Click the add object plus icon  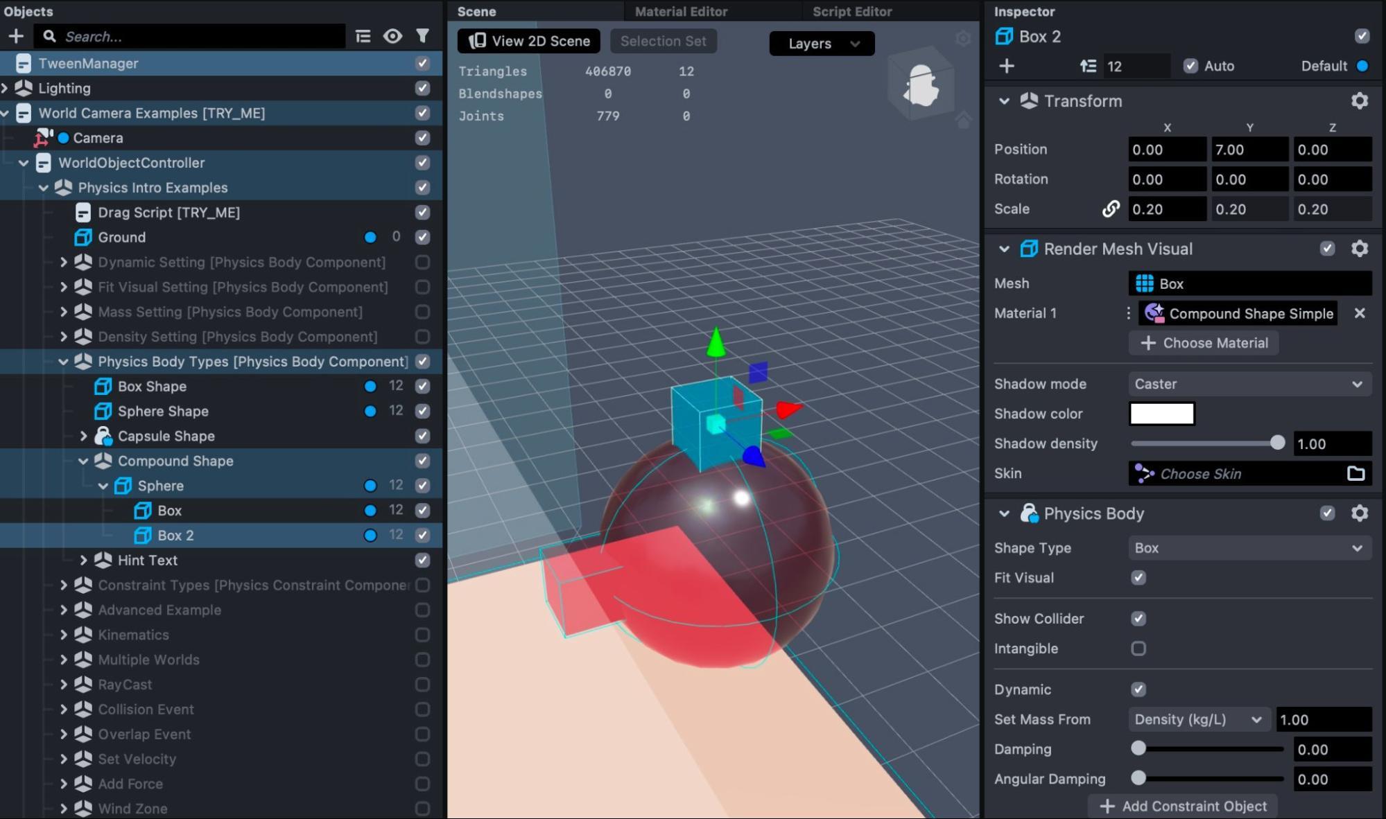[x=16, y=36]
